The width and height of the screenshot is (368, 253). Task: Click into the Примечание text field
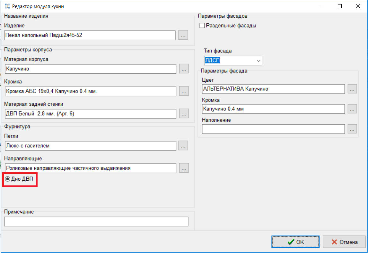coord(96,222)
